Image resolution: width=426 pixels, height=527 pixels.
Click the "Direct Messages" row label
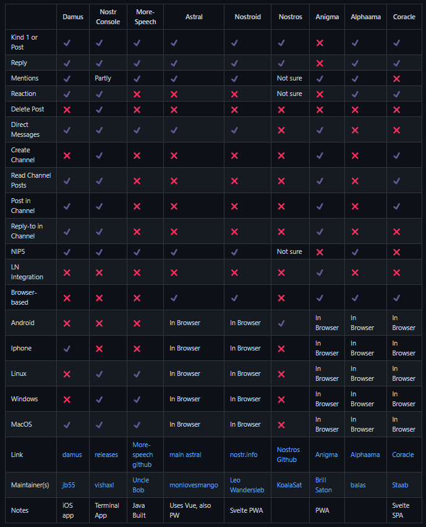[25, 129]
